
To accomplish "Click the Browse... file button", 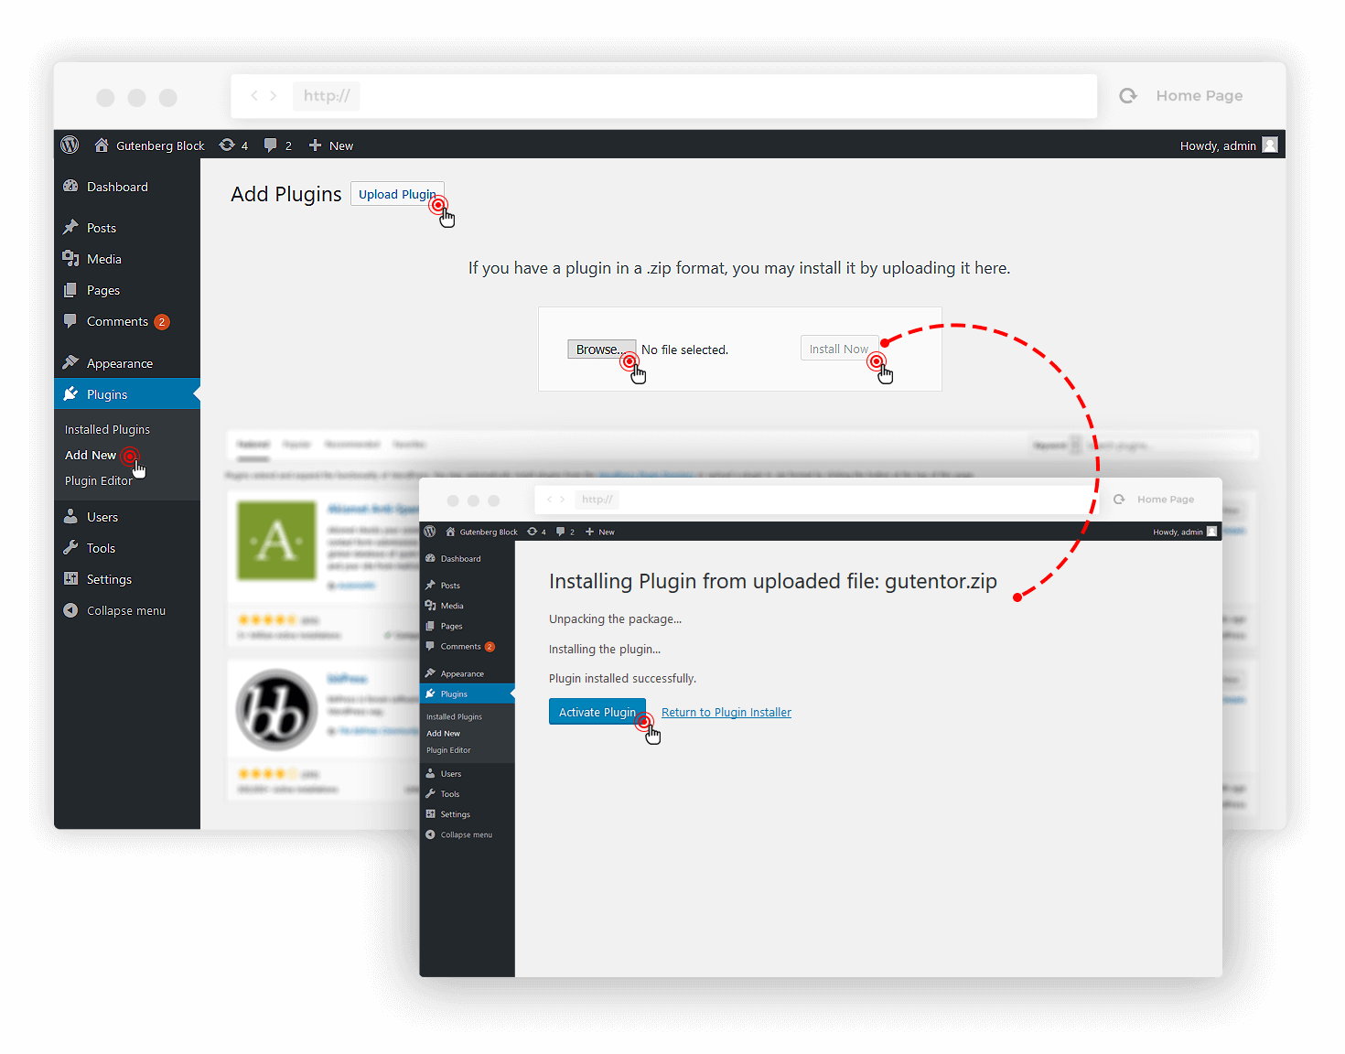I will click(601, 350).
